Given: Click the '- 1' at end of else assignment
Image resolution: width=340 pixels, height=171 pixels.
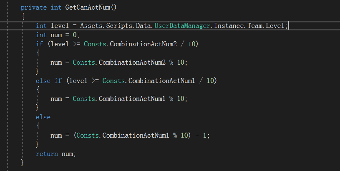Looking at the screenshot, I should point(201,136).
